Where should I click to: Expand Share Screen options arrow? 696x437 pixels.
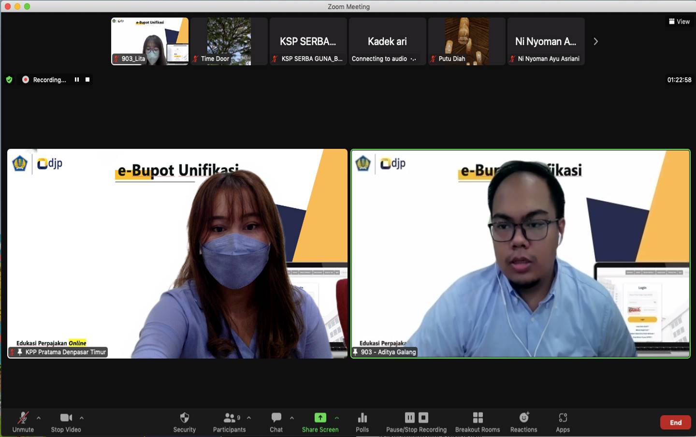coord(337,418)
